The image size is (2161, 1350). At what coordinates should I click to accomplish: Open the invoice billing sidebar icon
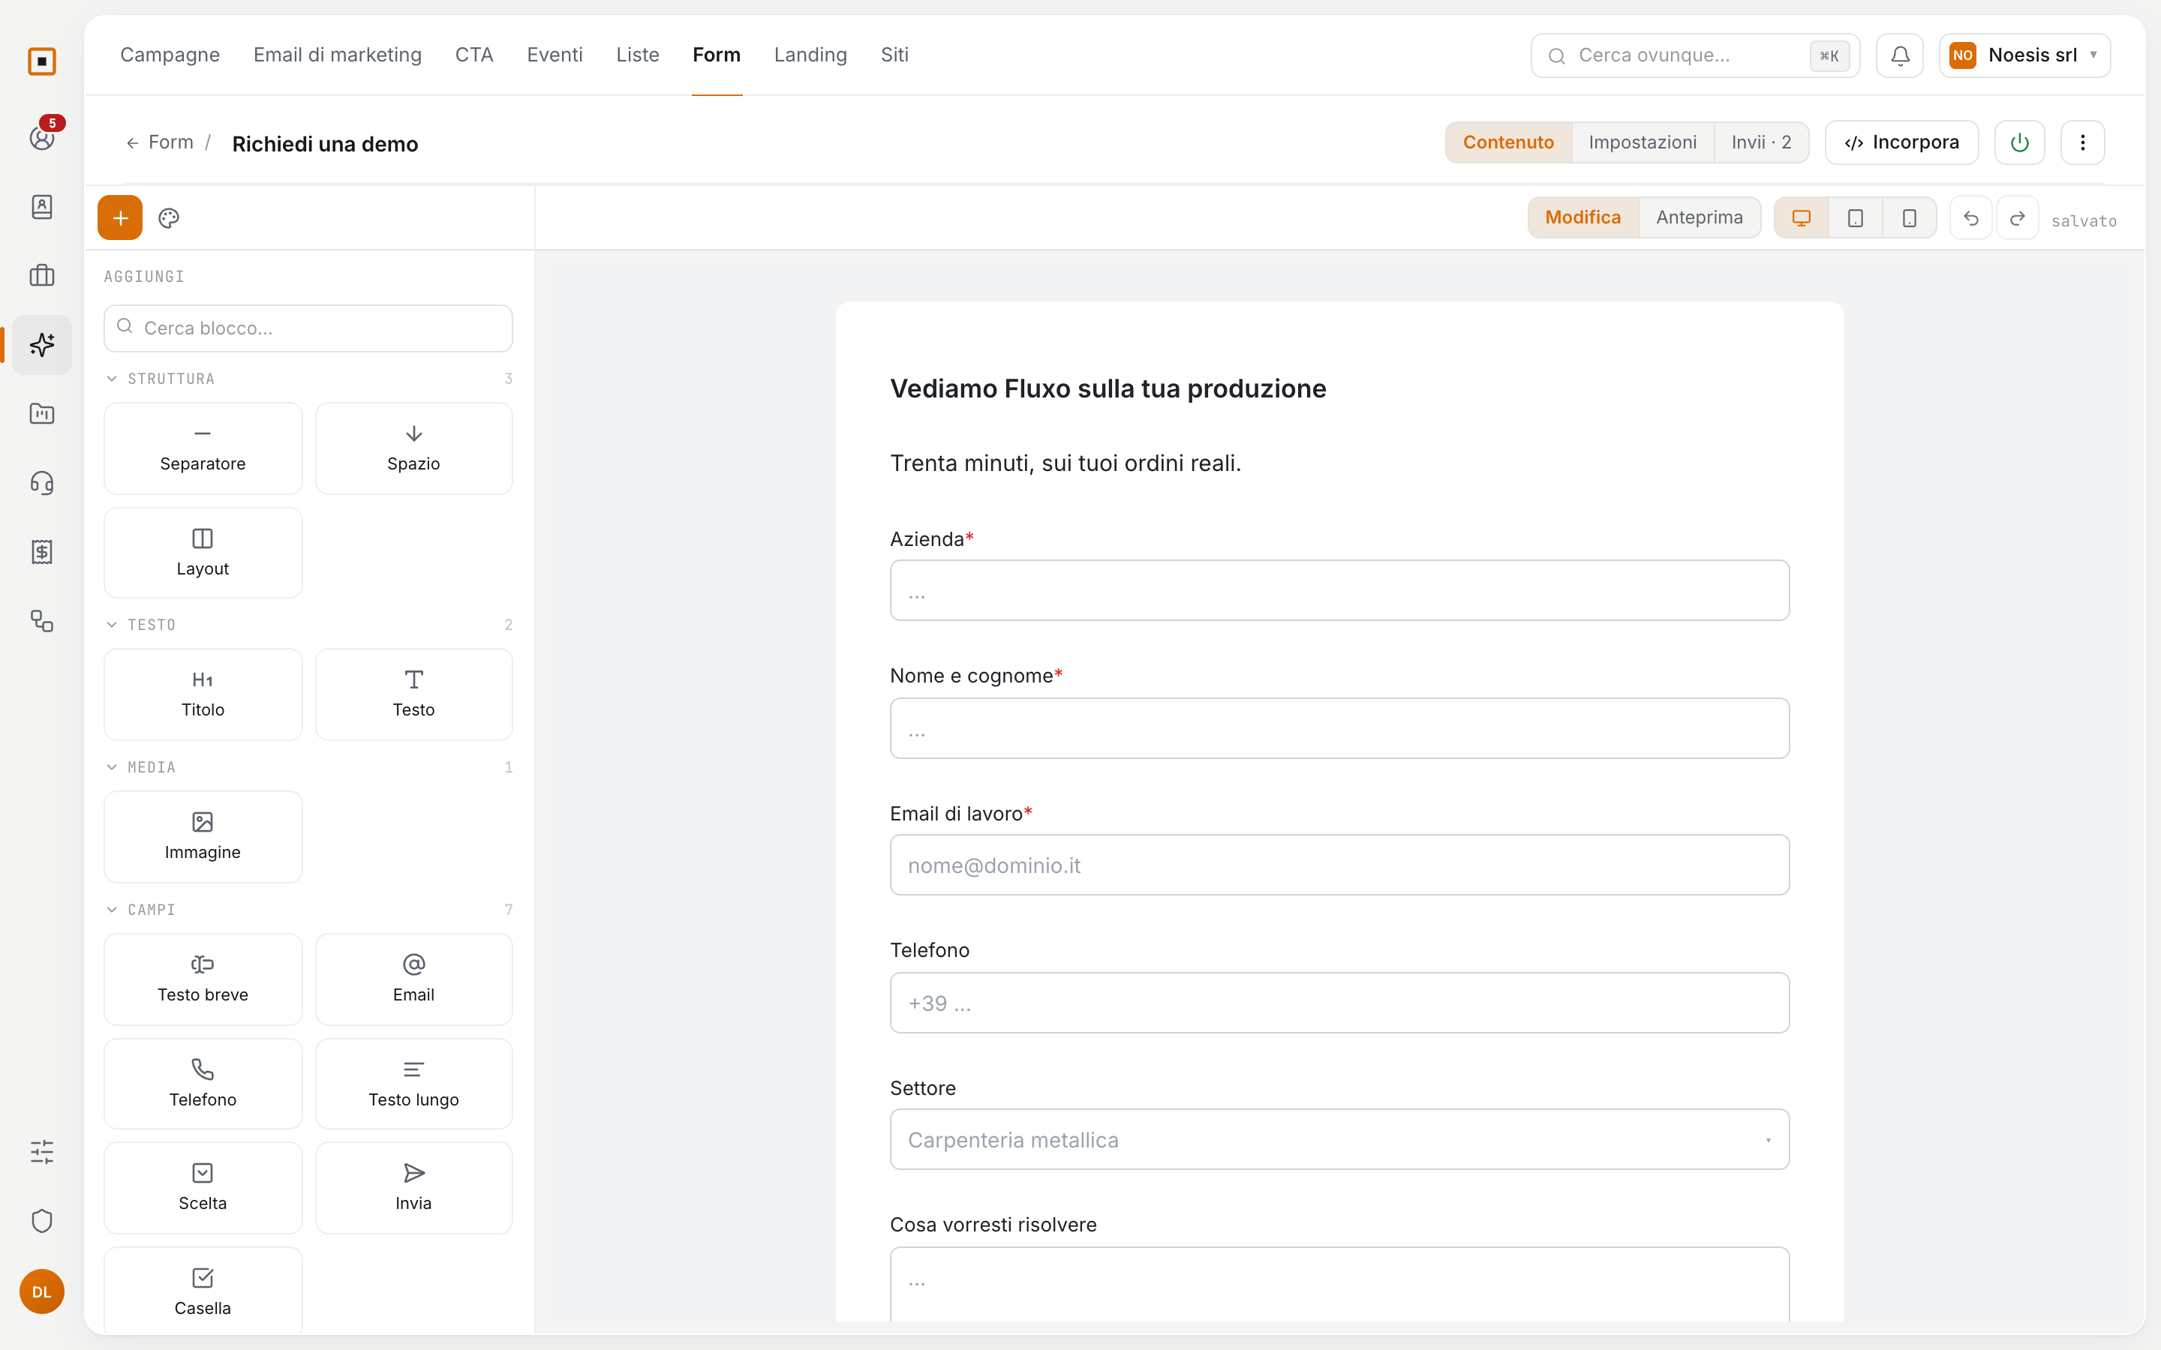coord(42,552)
